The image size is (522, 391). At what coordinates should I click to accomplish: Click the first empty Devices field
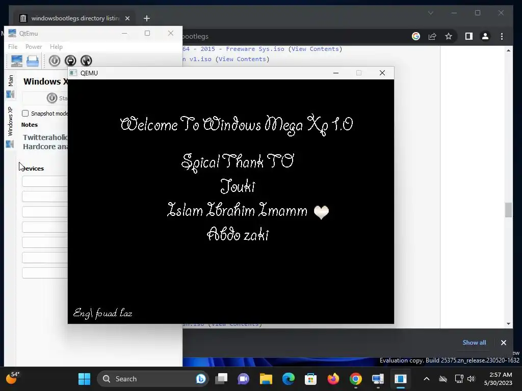45,181
